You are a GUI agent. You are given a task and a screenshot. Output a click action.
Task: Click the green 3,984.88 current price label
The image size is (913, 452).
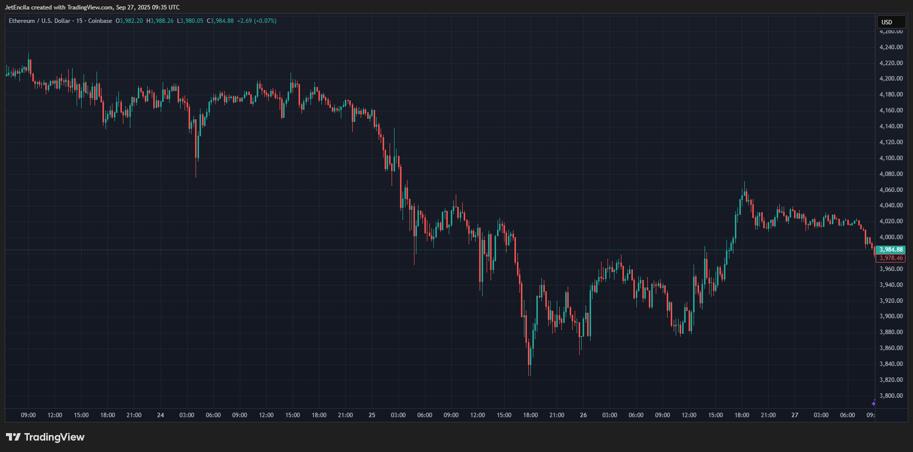[x=891, y=250]
